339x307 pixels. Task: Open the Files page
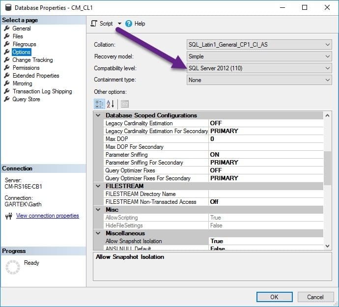click(x=18, y=36)
